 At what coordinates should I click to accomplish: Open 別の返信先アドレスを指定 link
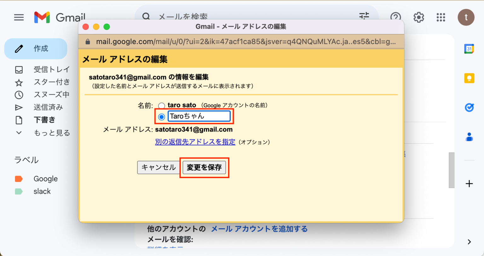pyautogui.click(x=195, y=142)
